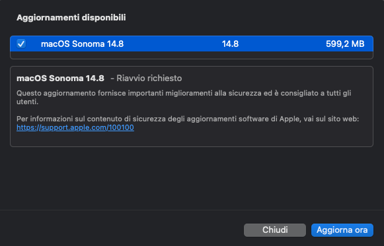The image size is (384, 246).
Task: Click blank footer area left of Chiudi
Action: (120, 230)
